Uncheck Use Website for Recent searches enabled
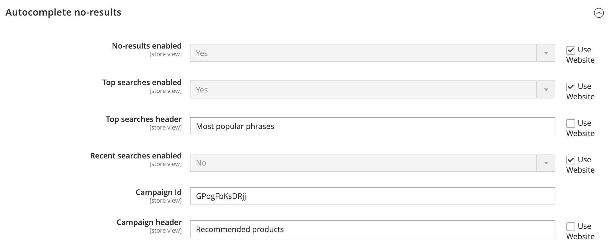This screenshot has width=615, height=252. click(x=571, y=160)
